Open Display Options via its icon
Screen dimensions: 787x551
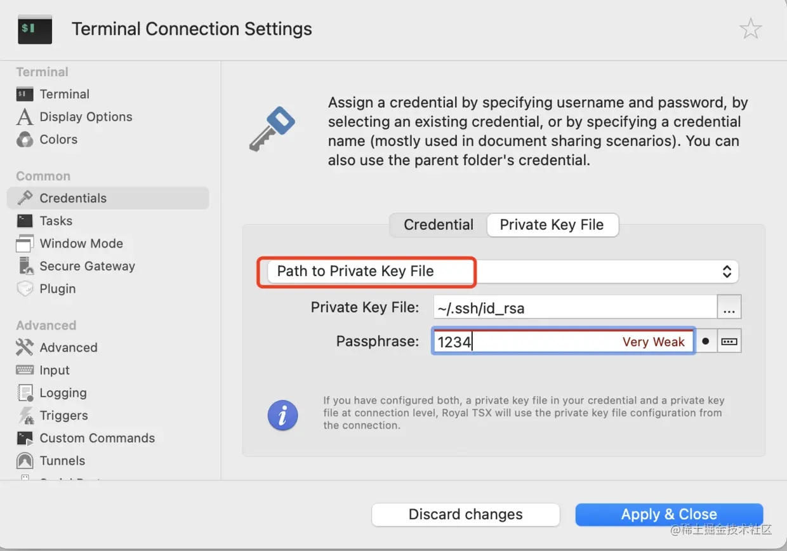click(25, 117)
